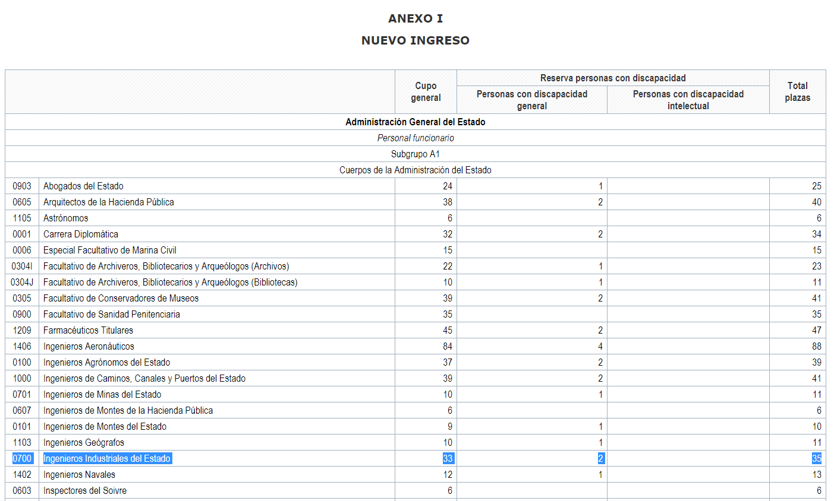The width and height of the screenshot is (834, 501).
Task: Click the Cupo general column header
Action: click(426, 92)
